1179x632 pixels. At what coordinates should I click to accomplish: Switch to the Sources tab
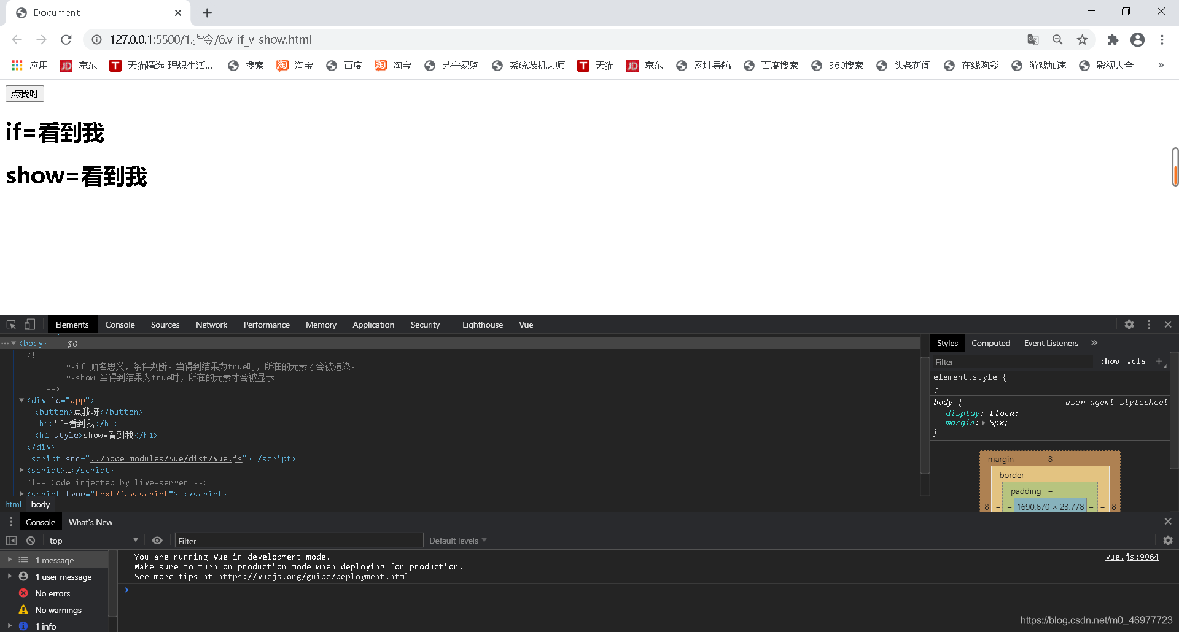[165, 325]
